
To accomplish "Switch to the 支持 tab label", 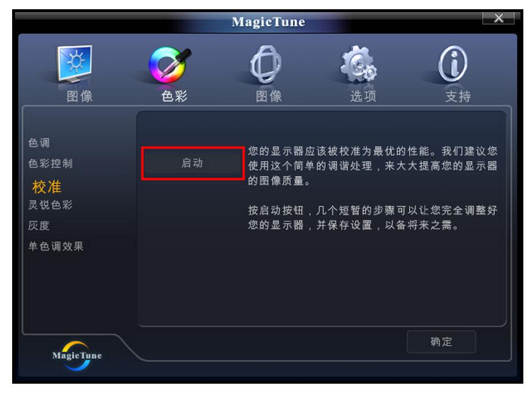I will click(458, 96).
